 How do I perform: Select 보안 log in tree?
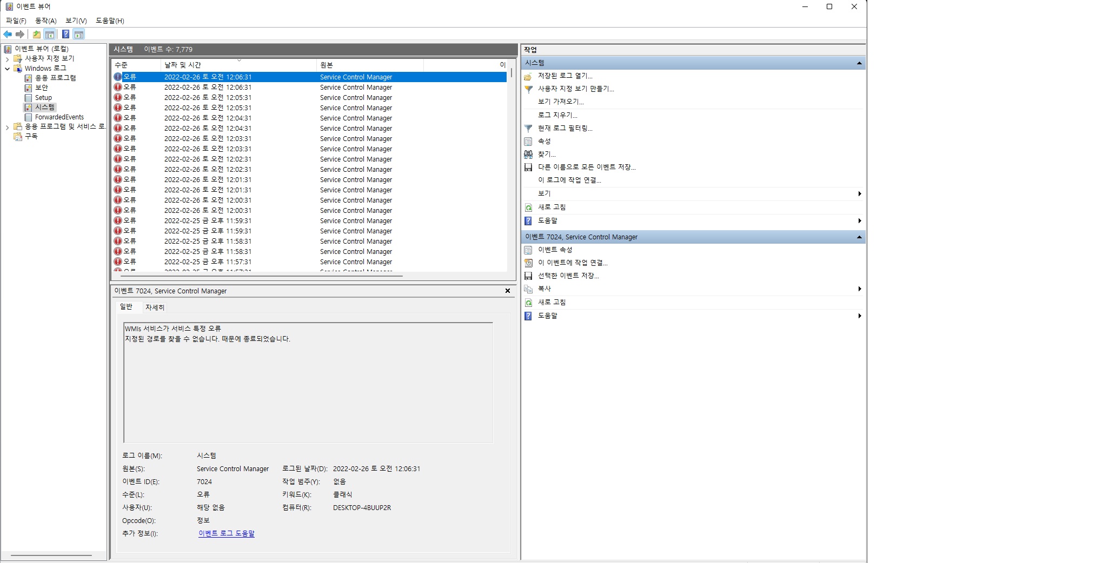pos(42,88)
